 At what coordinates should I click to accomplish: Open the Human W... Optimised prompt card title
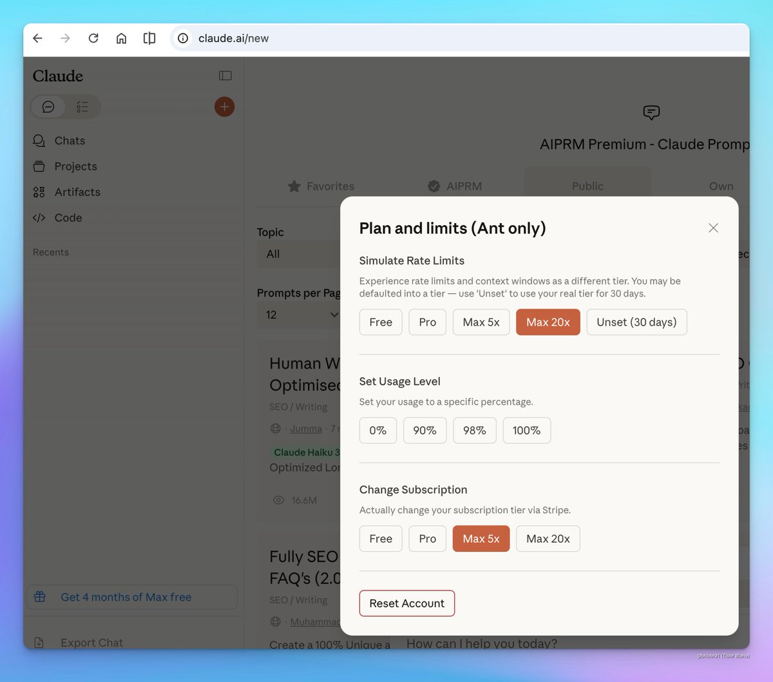(305, 374)
